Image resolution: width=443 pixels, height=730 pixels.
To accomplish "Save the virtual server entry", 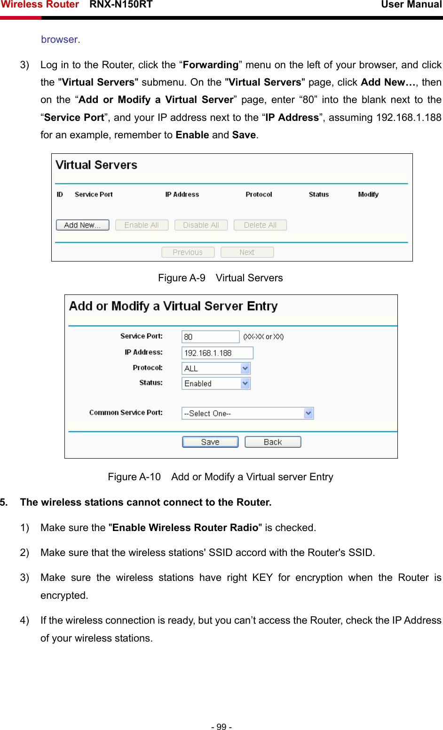I will click(210, 442).
